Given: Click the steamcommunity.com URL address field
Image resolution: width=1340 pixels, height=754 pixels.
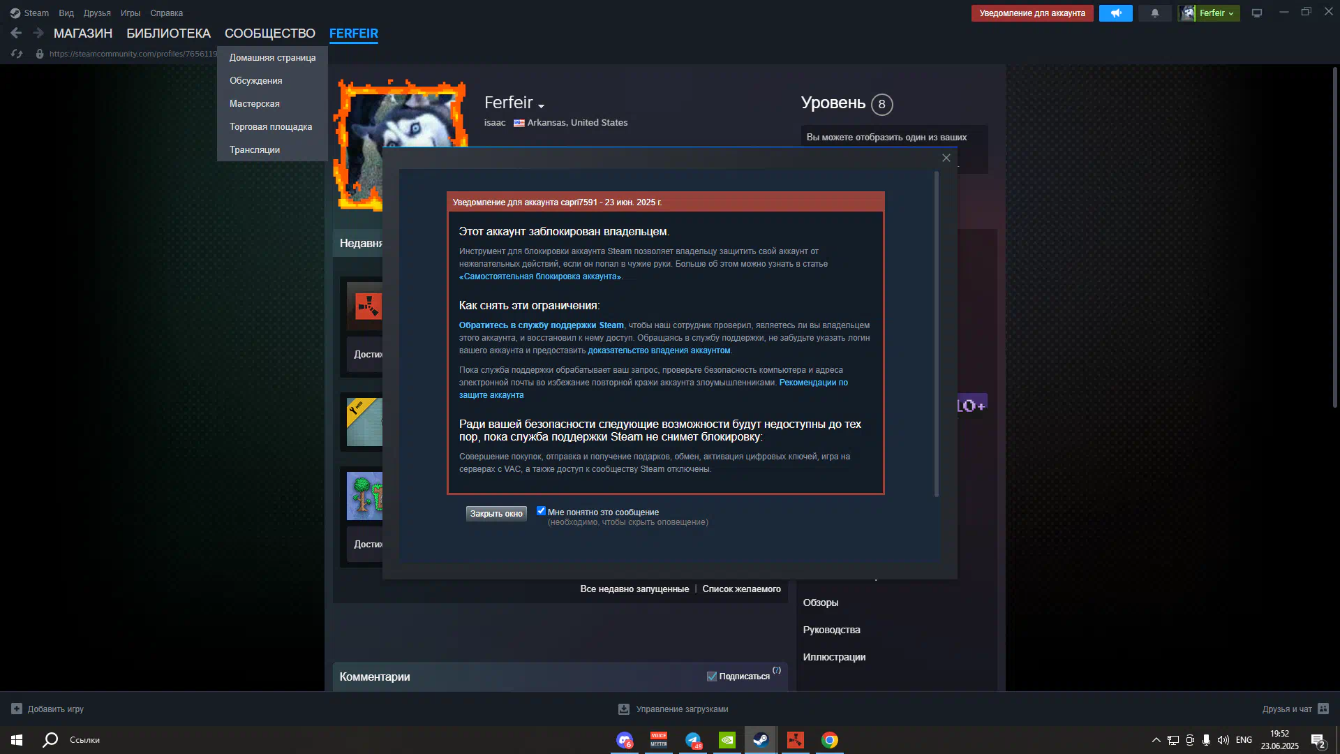Looking at the screenshot, I should (x=133, y=54).
